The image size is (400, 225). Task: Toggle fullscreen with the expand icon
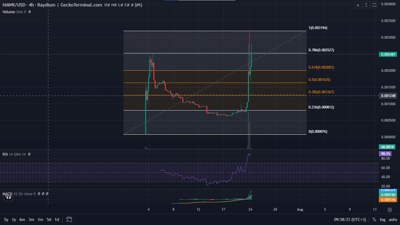(x=375, y=5)
